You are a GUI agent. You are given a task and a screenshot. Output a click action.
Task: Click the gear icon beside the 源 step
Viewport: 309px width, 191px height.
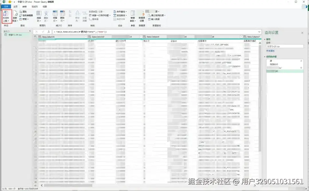pos(301,60)
